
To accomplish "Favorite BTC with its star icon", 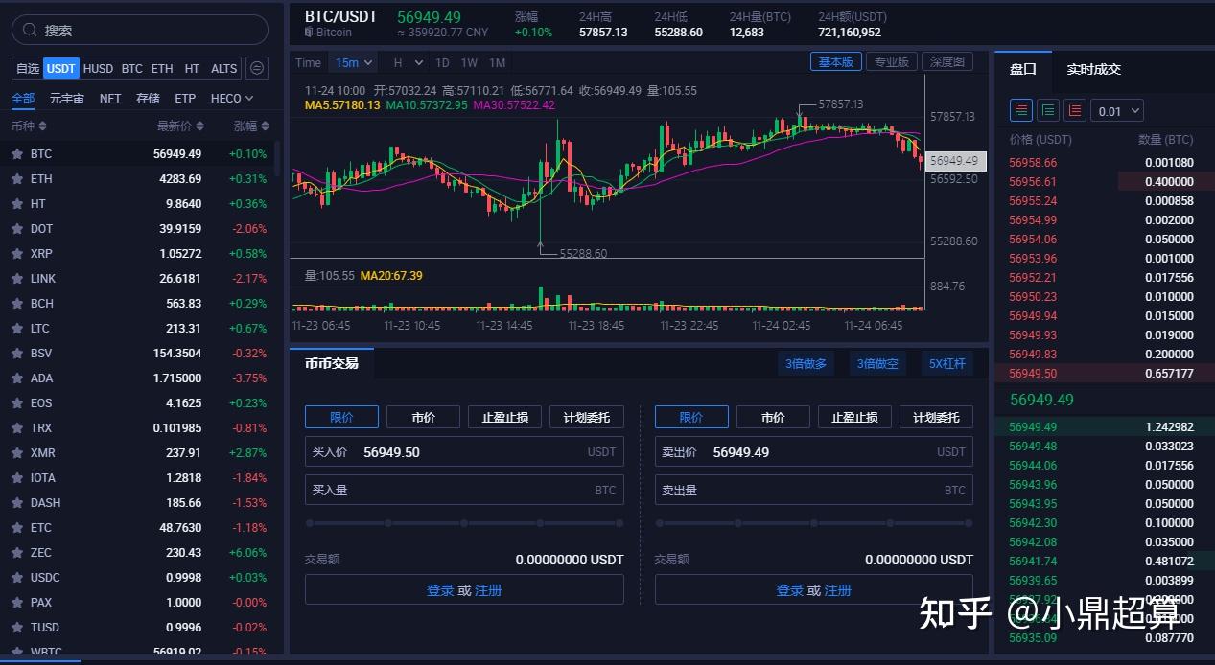I will 16,153.
